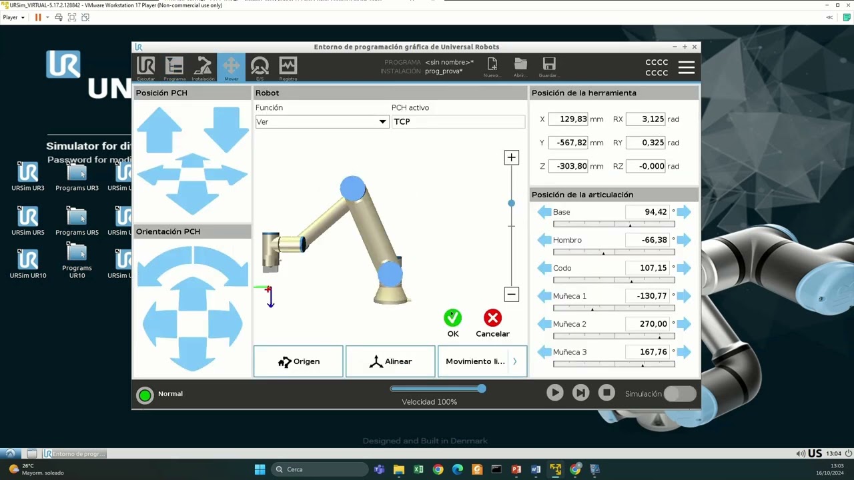Open the Instalación tab

click(203, 68)
